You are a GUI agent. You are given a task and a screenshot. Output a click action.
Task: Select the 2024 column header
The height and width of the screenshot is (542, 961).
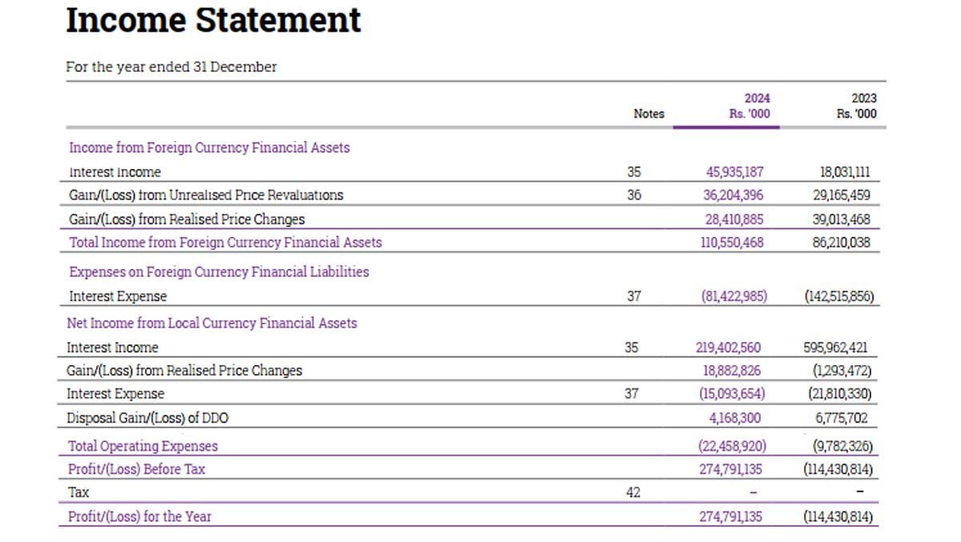click(750, 106)
